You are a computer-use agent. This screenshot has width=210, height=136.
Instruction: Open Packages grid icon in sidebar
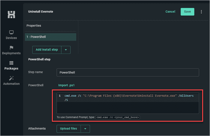11,63
